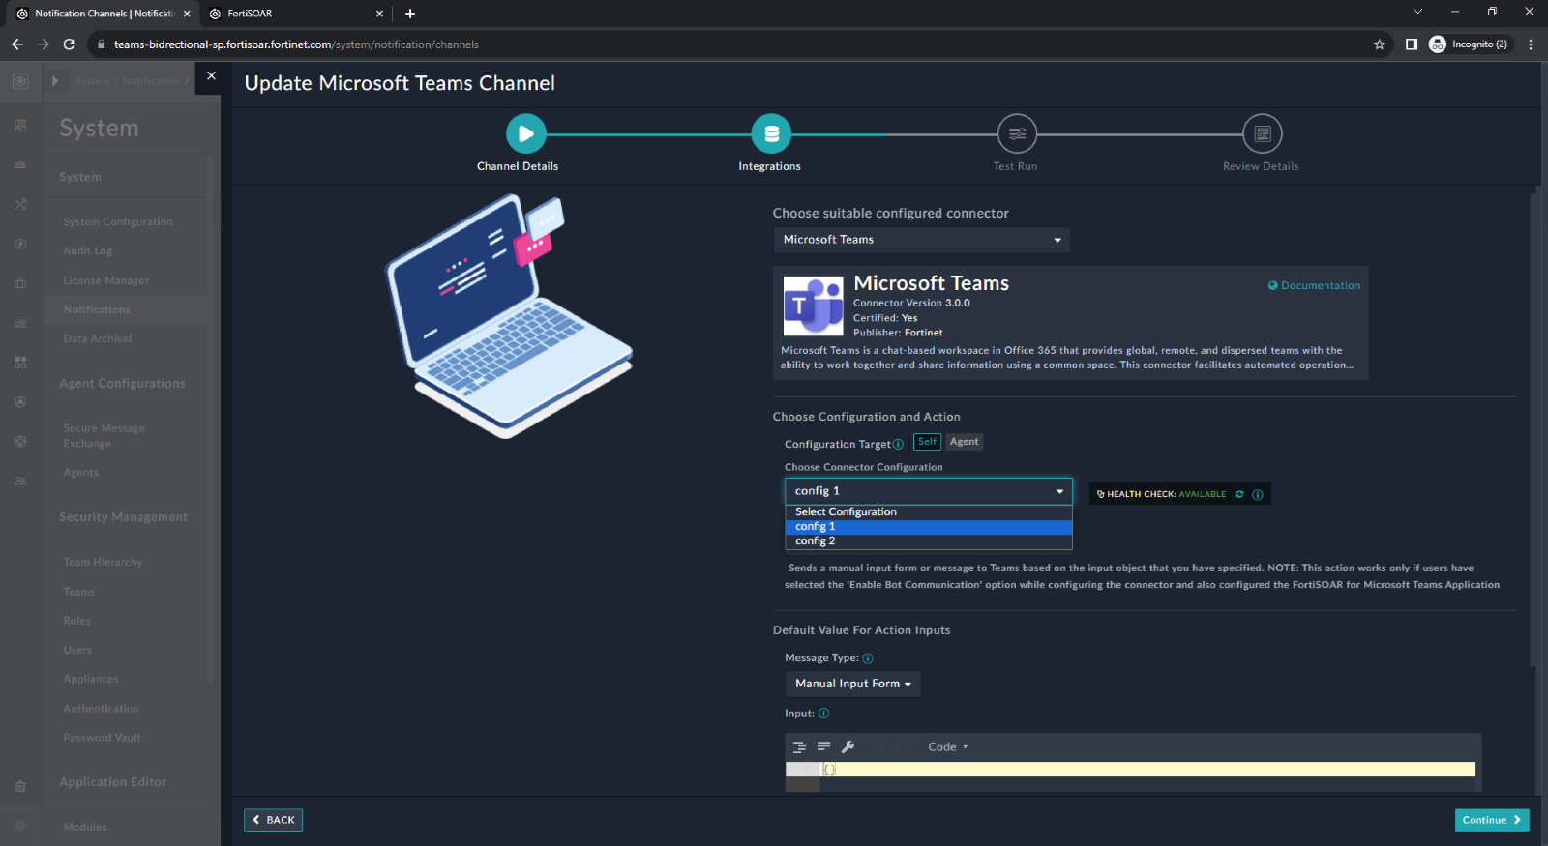
Task: Click the Review Details step icon
Action: point(1262,134)
